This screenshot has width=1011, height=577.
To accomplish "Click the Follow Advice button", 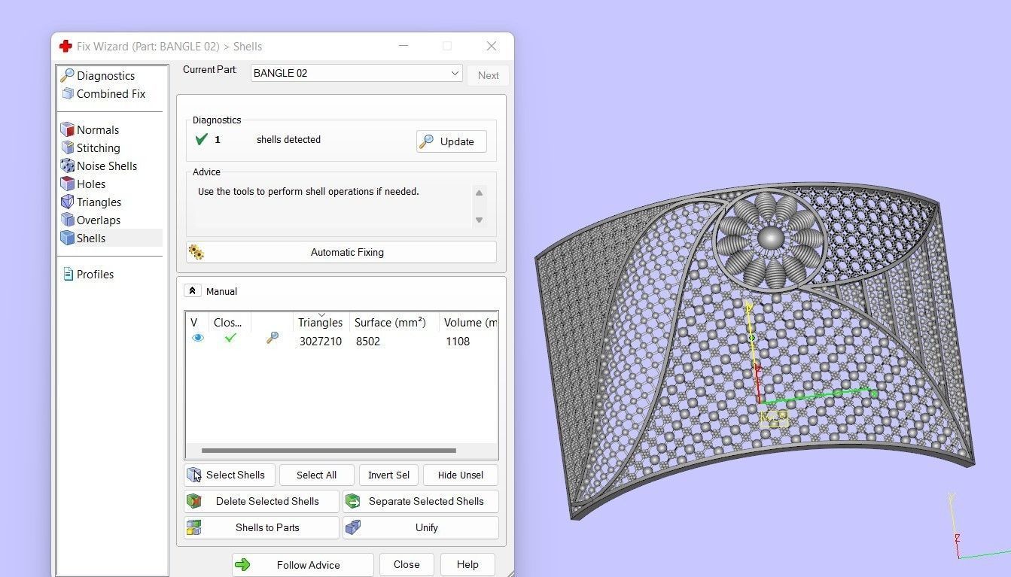I will coord(303,565).
